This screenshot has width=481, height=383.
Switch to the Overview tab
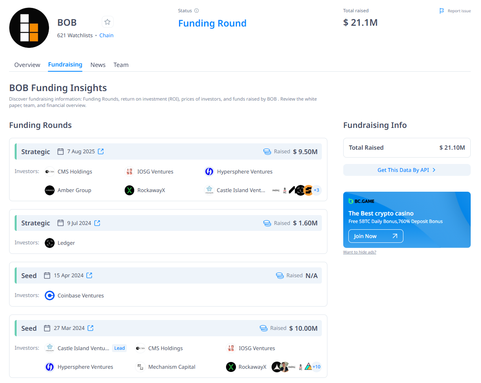[27, 65]
